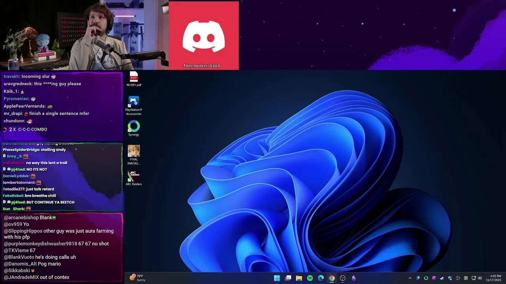The height and width of the screenshot is (284, 506).
Task: Click travakh's 'Incoming slur' chat message
Action: coord(30,77)
